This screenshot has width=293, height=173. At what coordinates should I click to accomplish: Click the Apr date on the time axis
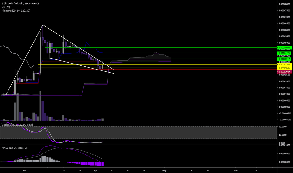(96, 170)
